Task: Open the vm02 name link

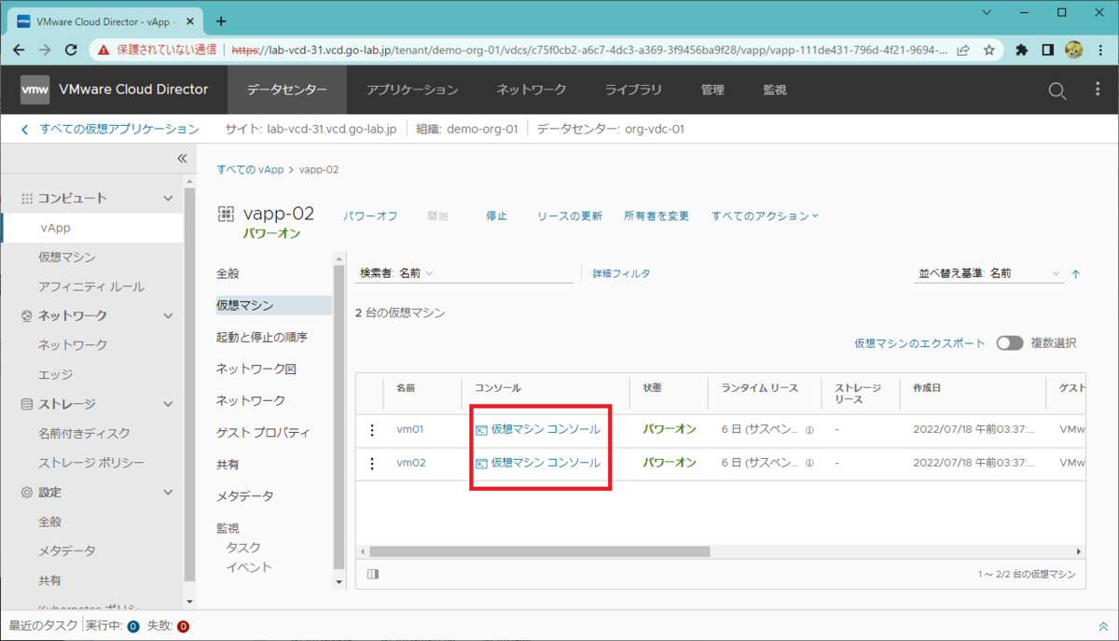Action: coord(411,463)
